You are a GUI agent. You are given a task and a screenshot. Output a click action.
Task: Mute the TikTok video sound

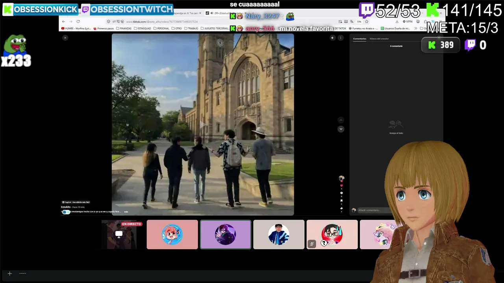[332, 38]
